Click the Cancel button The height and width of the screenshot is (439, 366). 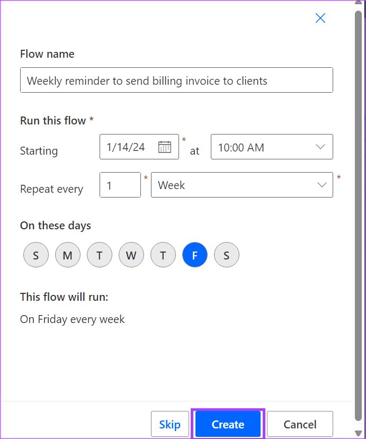[x=300, y=424]
